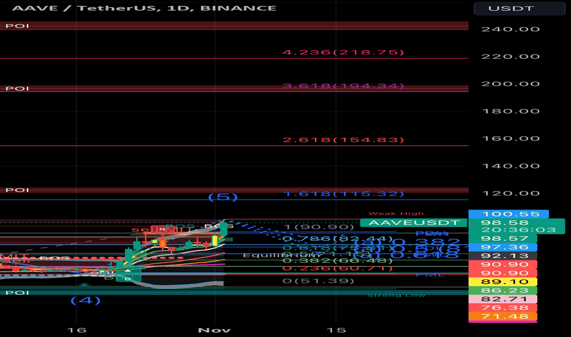Click the pink 82.71 price tag
This screenshot has height=337, width=571.
click(x=502, y=299)
